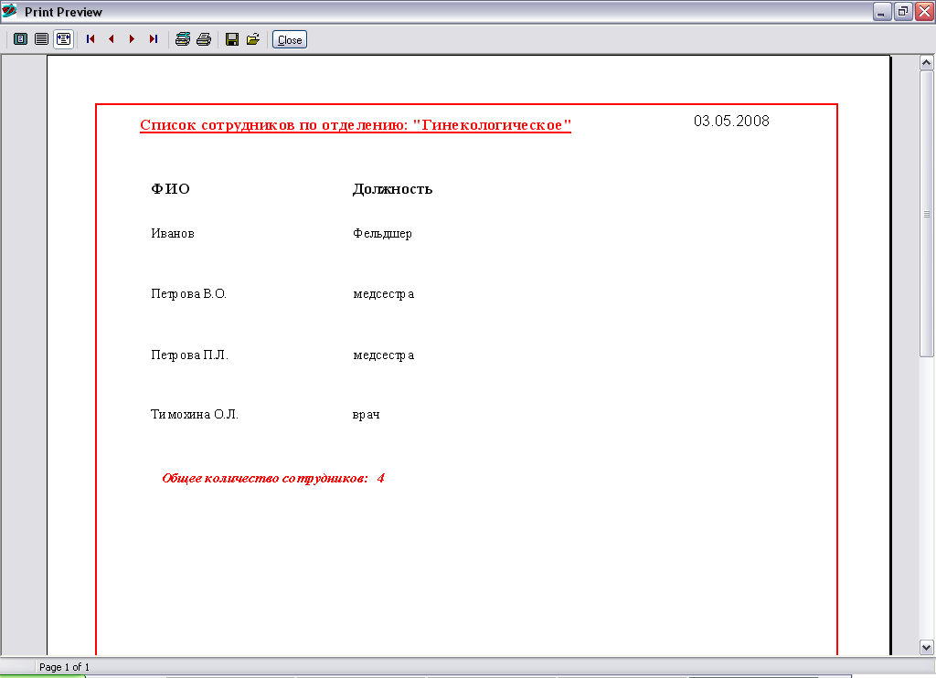
Task: Click the name 'Петрова В.О.'
Action: (x=188, y=293)
